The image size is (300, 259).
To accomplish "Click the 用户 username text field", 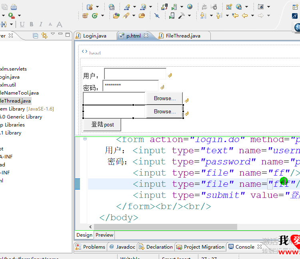I will coord(135,74).
